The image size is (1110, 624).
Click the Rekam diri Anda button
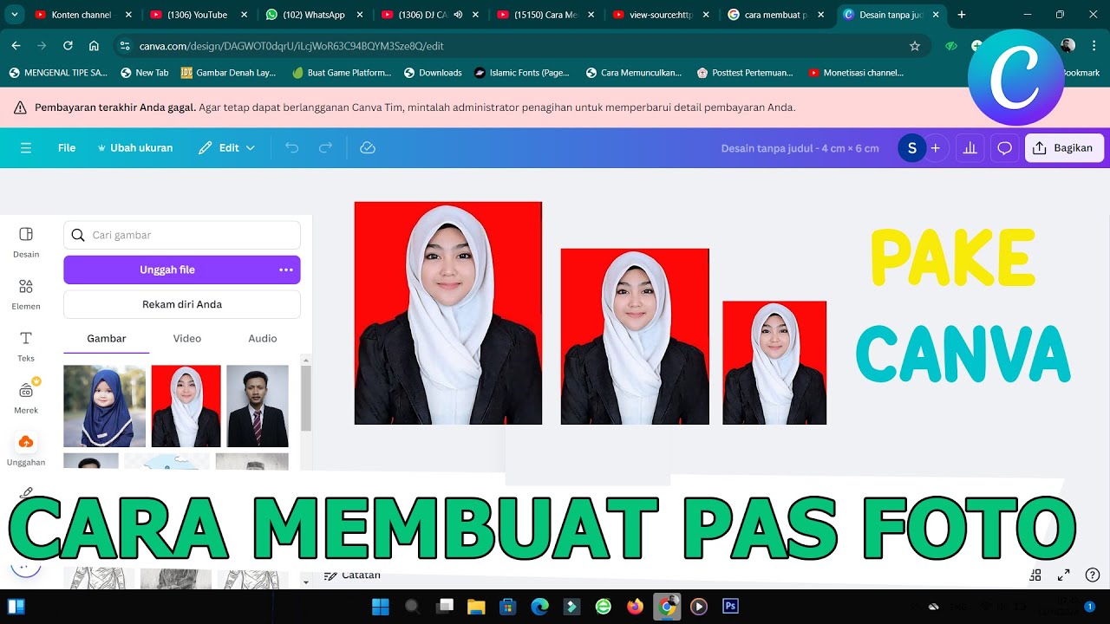(182, 304)
